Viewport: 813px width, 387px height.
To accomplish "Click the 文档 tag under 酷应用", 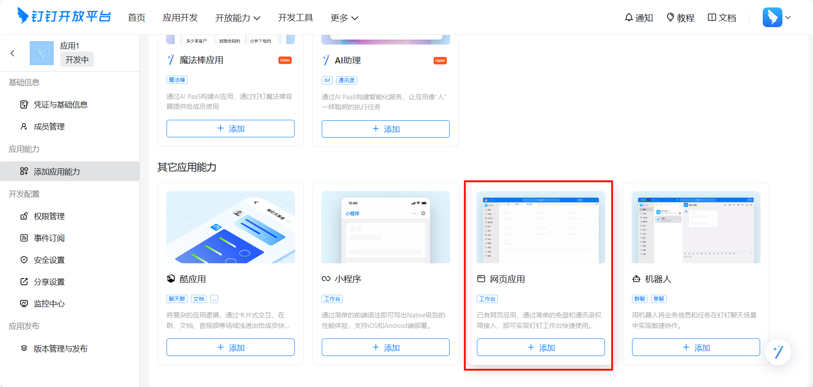I will (x=199, y=299).
